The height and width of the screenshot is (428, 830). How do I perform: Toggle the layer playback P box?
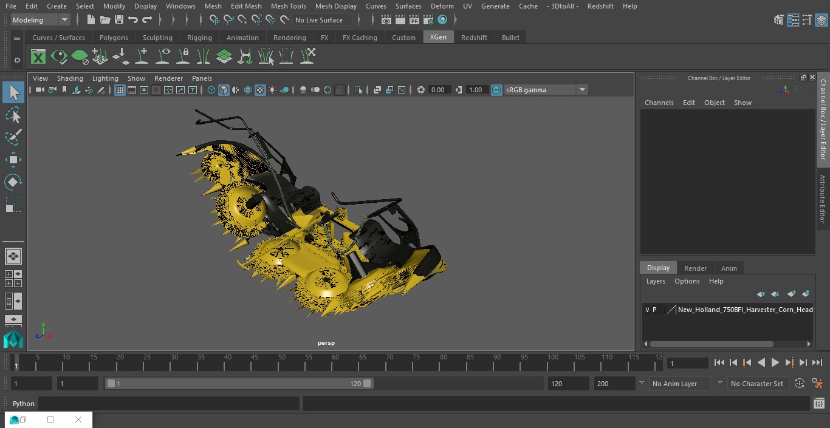(x=654, y=310)
